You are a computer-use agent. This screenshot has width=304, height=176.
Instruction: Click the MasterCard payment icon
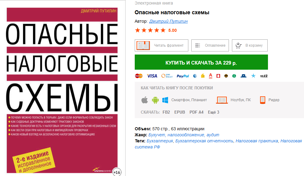click(x=139, y=76)
